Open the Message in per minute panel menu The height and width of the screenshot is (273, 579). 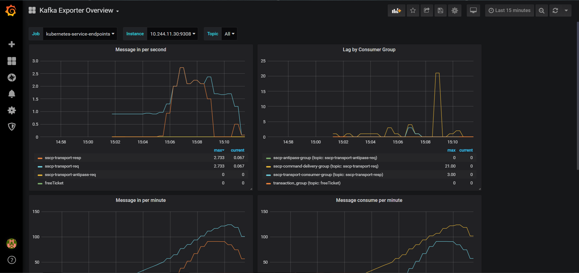[x=141, y=200]
